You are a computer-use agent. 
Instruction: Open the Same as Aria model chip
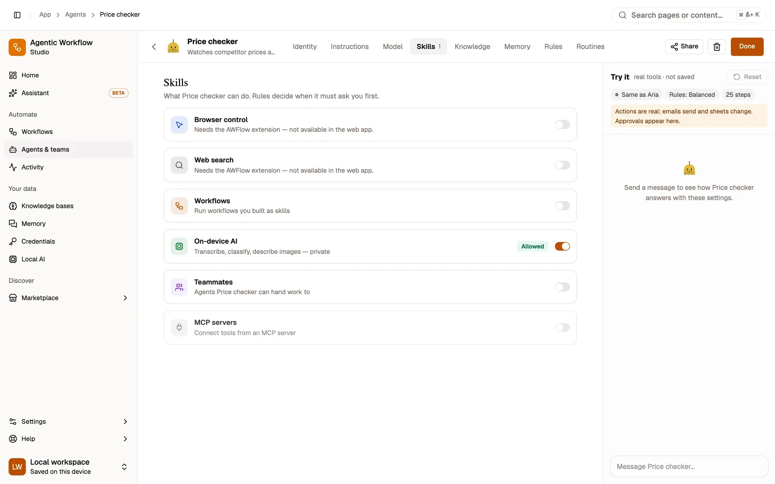click(636, 94)
